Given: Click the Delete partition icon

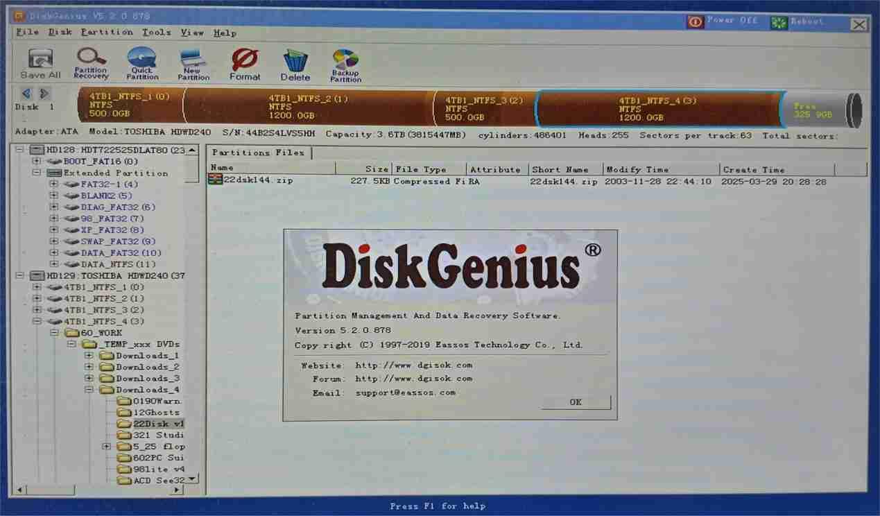Looking at the screenshot, I should [295, 65].
